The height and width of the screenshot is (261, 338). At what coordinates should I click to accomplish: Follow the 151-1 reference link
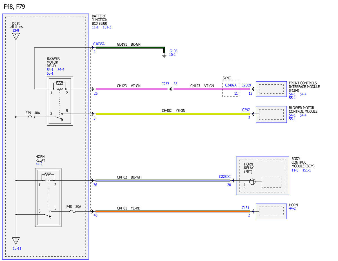307,170
